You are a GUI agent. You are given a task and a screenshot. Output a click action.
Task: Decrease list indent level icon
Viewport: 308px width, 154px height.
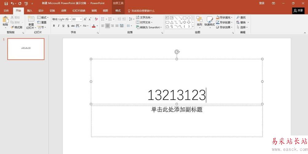119,19
